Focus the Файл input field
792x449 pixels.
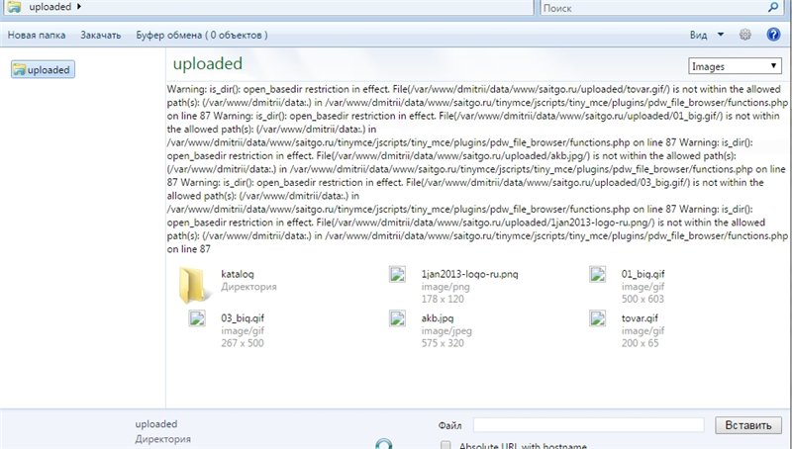click(x=588, y=425)
